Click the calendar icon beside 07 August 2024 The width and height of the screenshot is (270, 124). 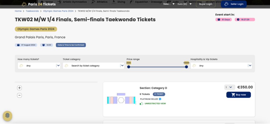(x=18, y=45)
